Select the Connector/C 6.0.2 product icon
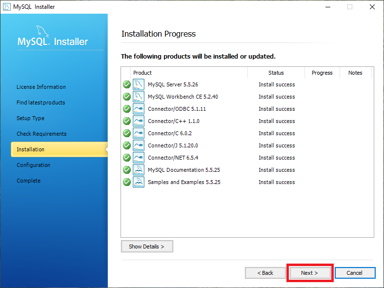The image size is (384, 288). pos(139,133)
